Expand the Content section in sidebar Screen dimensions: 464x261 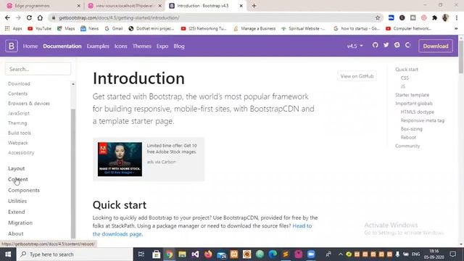coord(18,179)
